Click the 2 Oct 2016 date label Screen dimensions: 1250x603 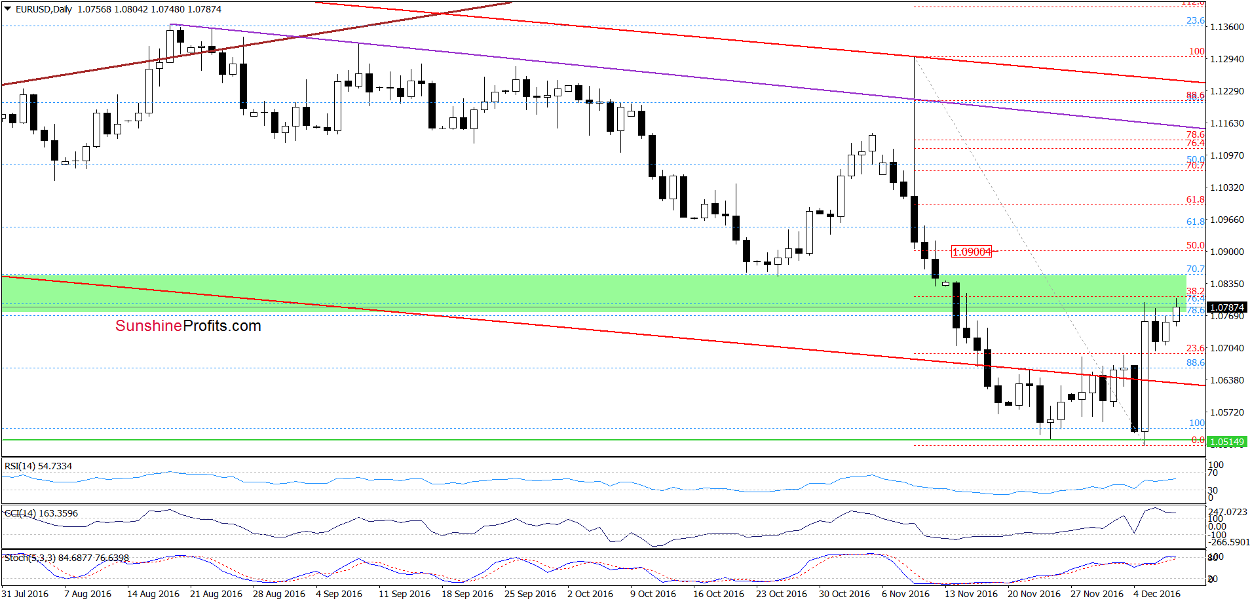(x=590, y=594)
